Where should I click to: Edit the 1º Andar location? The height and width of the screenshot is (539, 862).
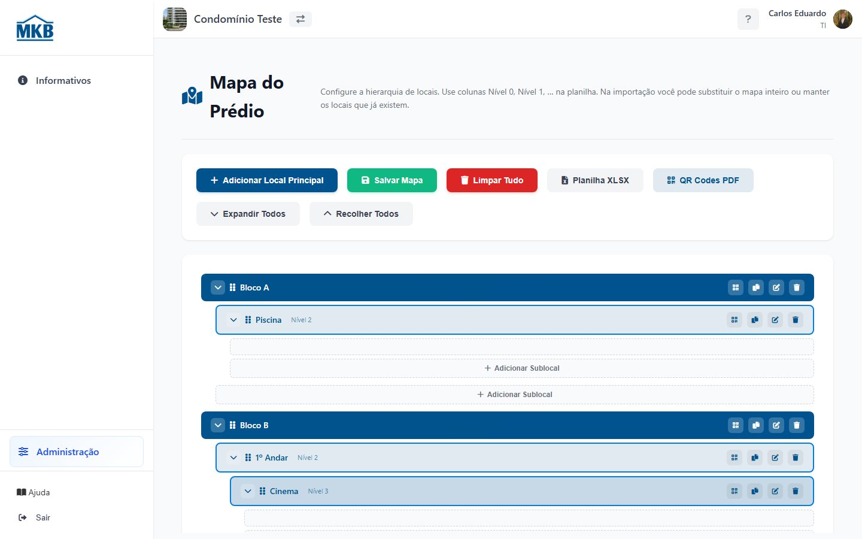point(775,458)
